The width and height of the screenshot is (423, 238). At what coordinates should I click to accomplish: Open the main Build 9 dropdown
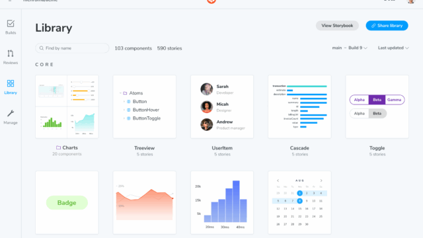tap(350, 48)
